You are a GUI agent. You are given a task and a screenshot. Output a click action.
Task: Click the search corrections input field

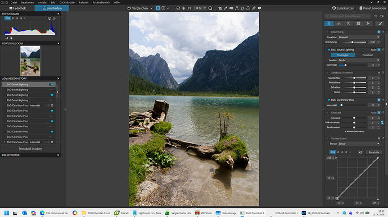tap(348, 16)
